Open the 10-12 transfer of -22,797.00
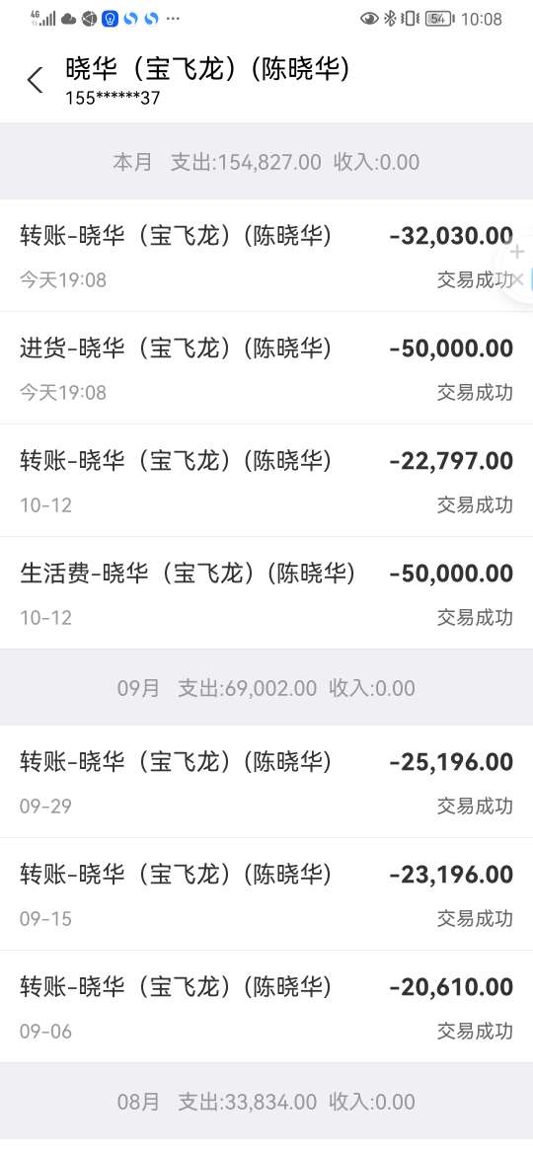Image resolution: width=533 pixels, height=1155 pixels. [266, 481]
